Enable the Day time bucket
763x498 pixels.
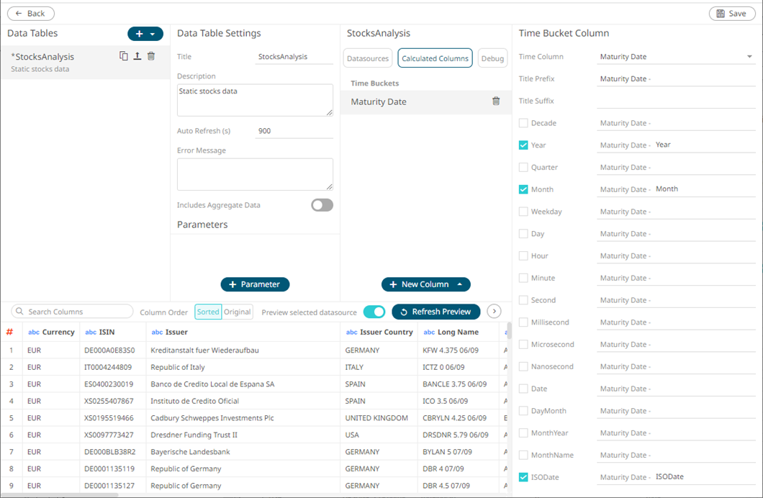[x=523, y=233]
